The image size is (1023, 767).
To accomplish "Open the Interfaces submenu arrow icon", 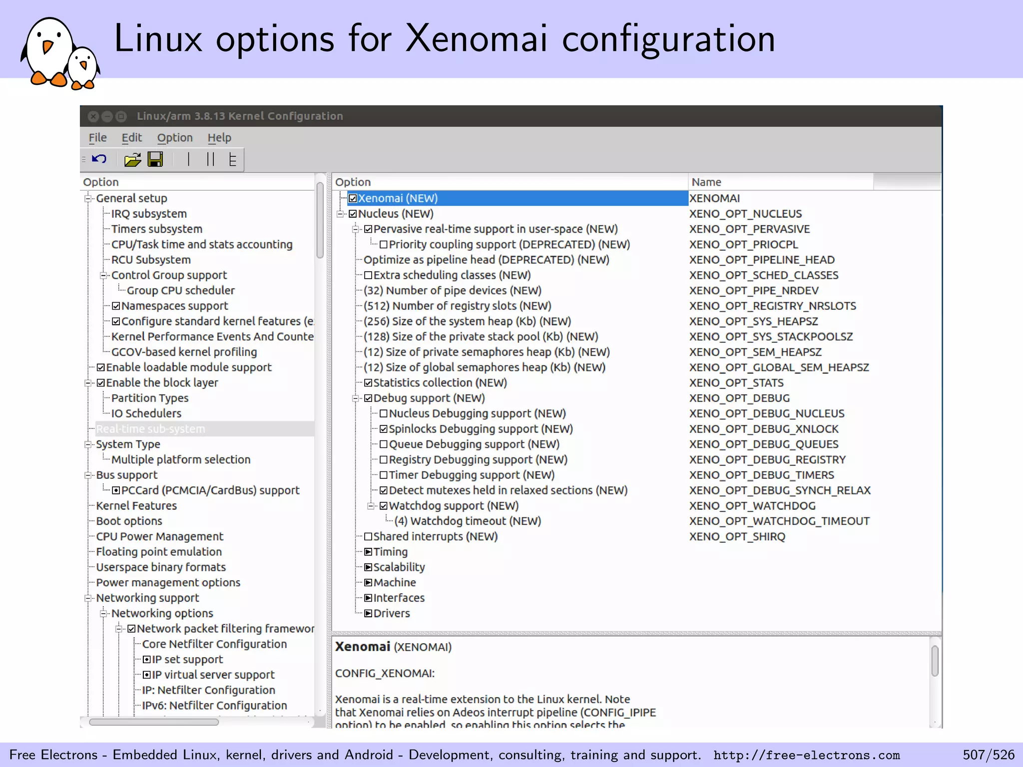I will (x=368, y=598).
